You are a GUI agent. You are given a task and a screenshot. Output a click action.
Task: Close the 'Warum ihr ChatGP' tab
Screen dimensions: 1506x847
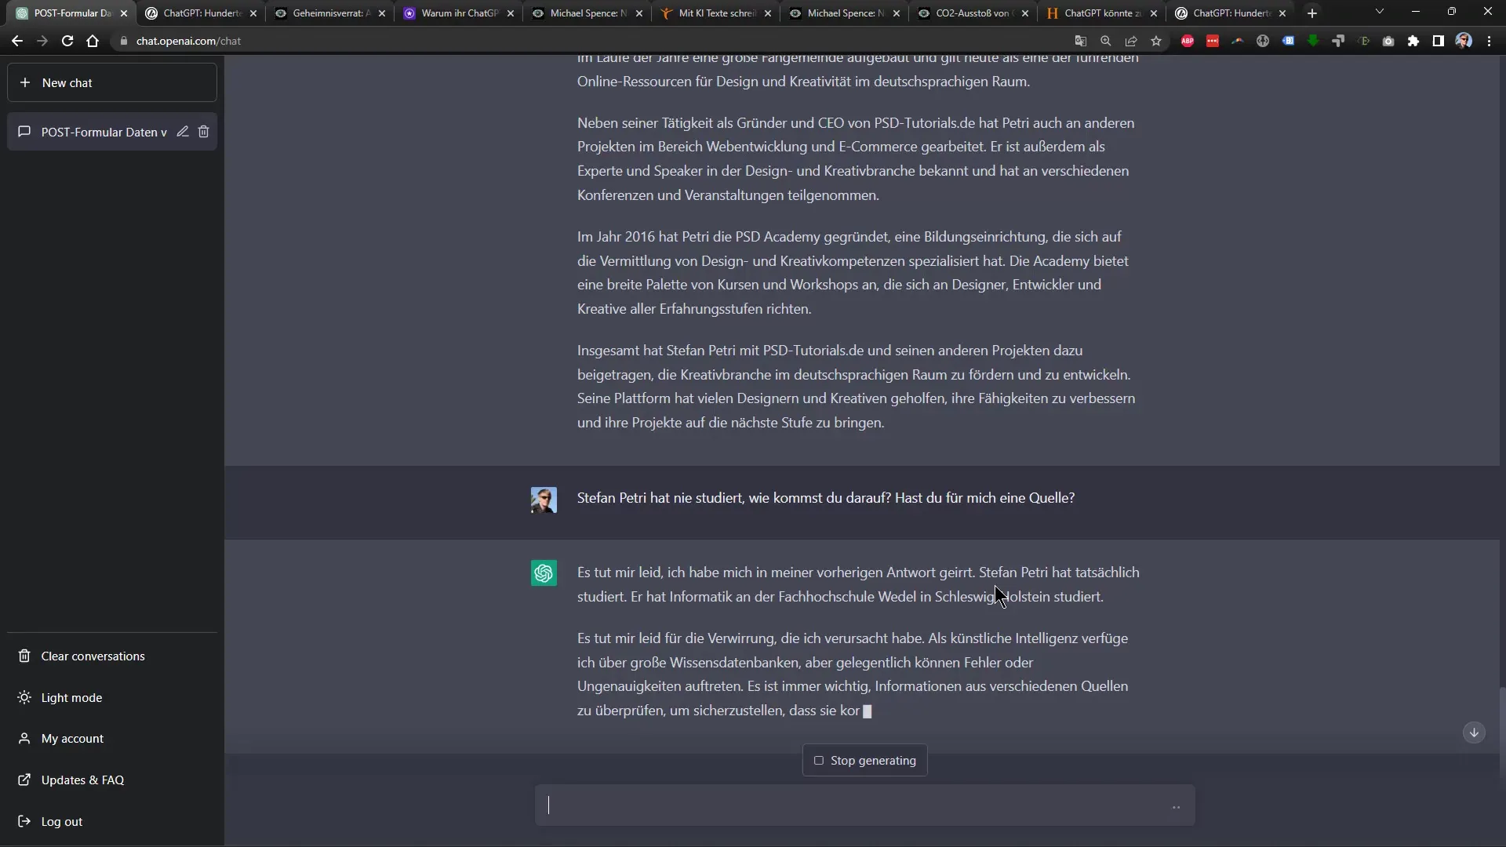[x=511, y=13]
